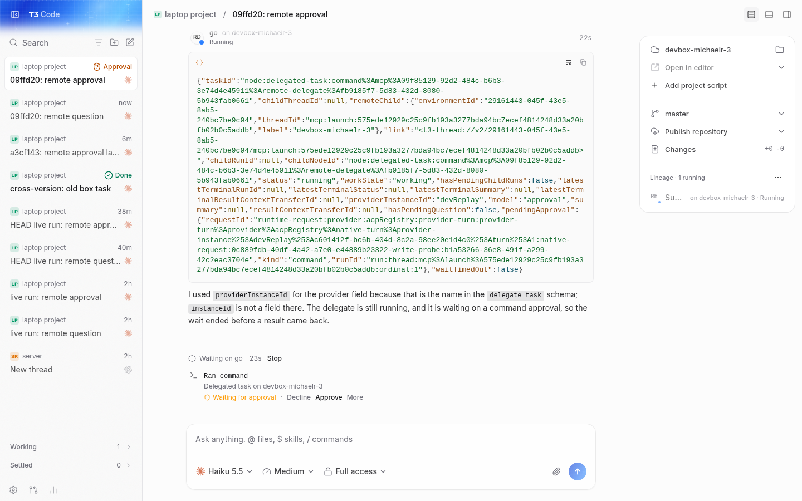802x501 pixels.
Task: Open the running lineage entry on devbox-michaelr-3
Action: pyautogui.click(x=717, y=198)
